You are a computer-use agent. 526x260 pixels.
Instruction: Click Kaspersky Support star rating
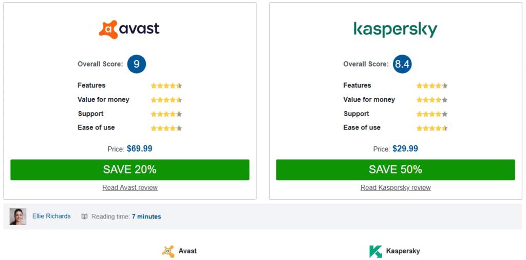[431, 114]
